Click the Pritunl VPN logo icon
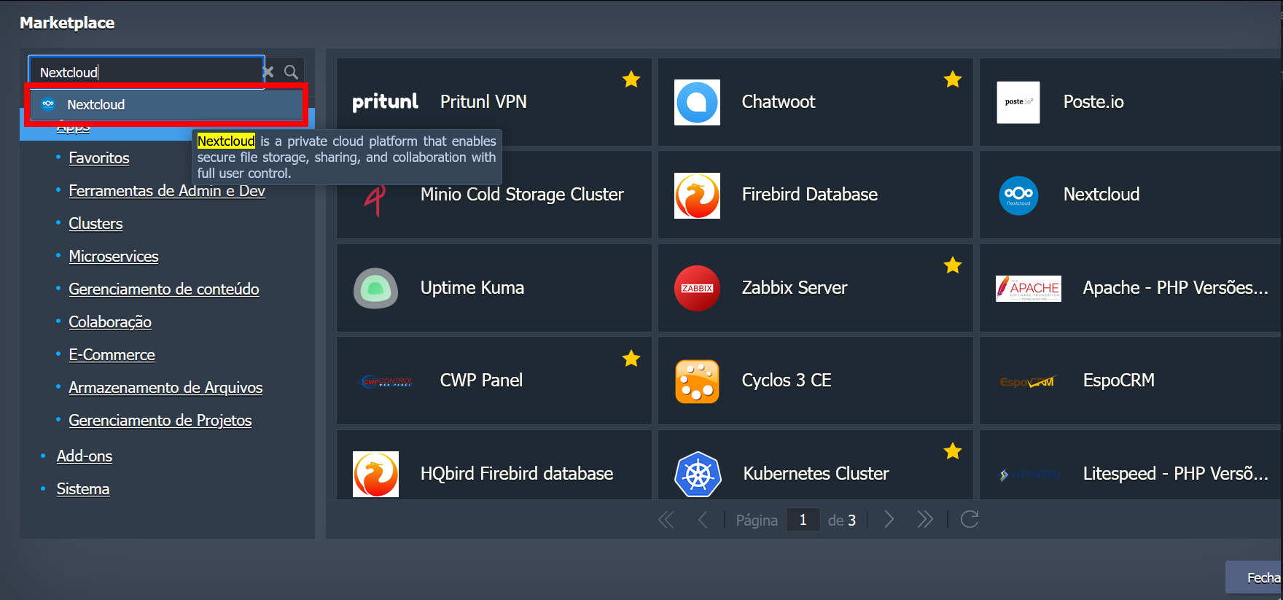The height and width of the screenshot is (600, 1283). point(385,102)
